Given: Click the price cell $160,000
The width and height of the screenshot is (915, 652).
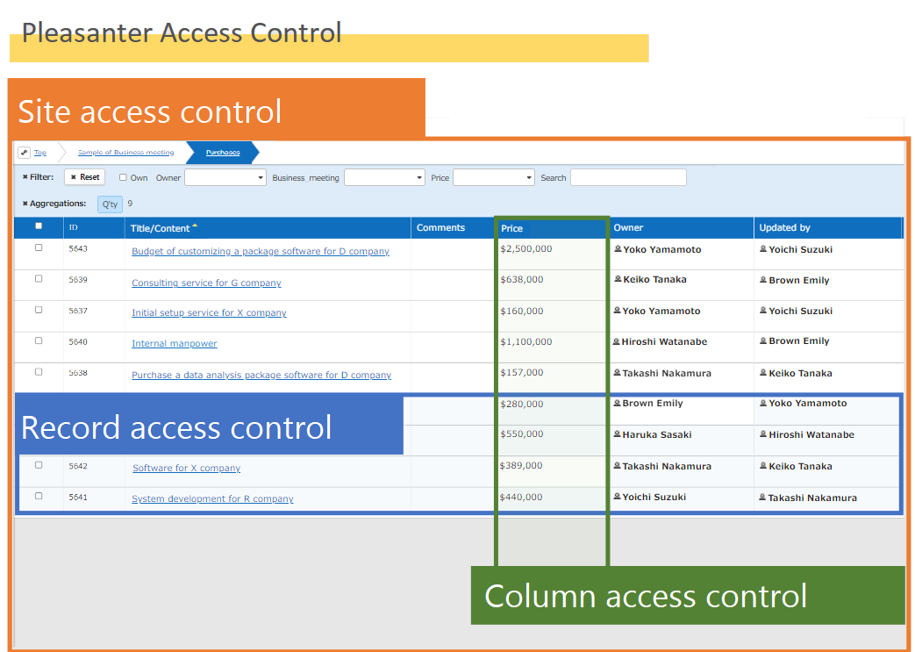Looking at the screenshot, I should [x=522, y=312].
